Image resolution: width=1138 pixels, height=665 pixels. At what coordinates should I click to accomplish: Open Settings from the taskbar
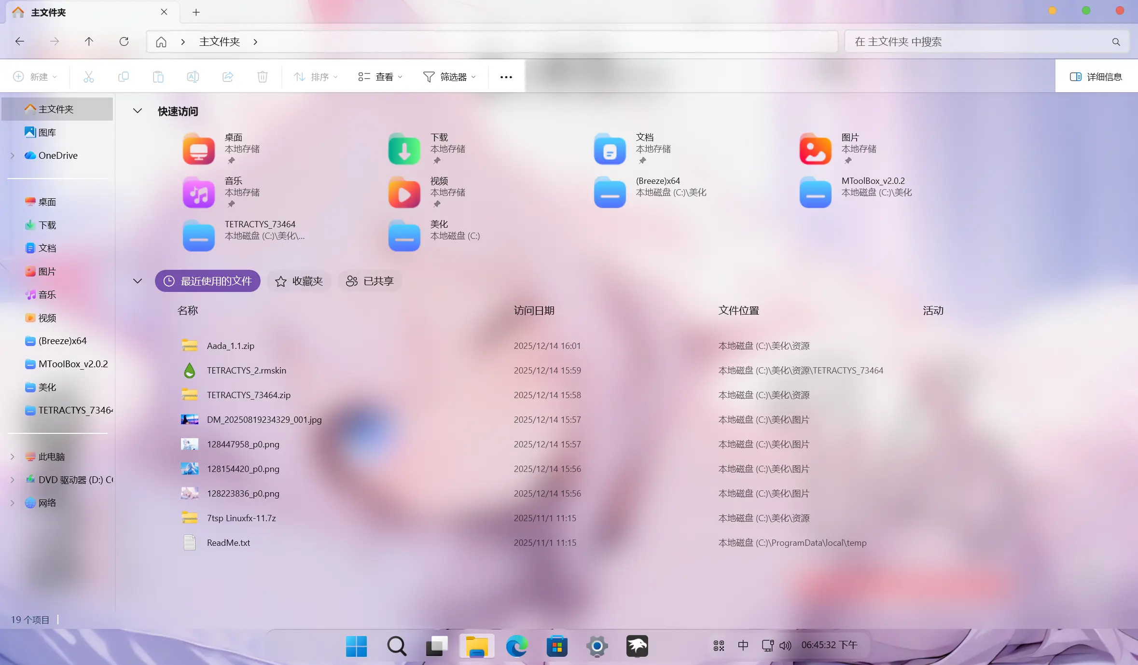(x=597, y=646)
